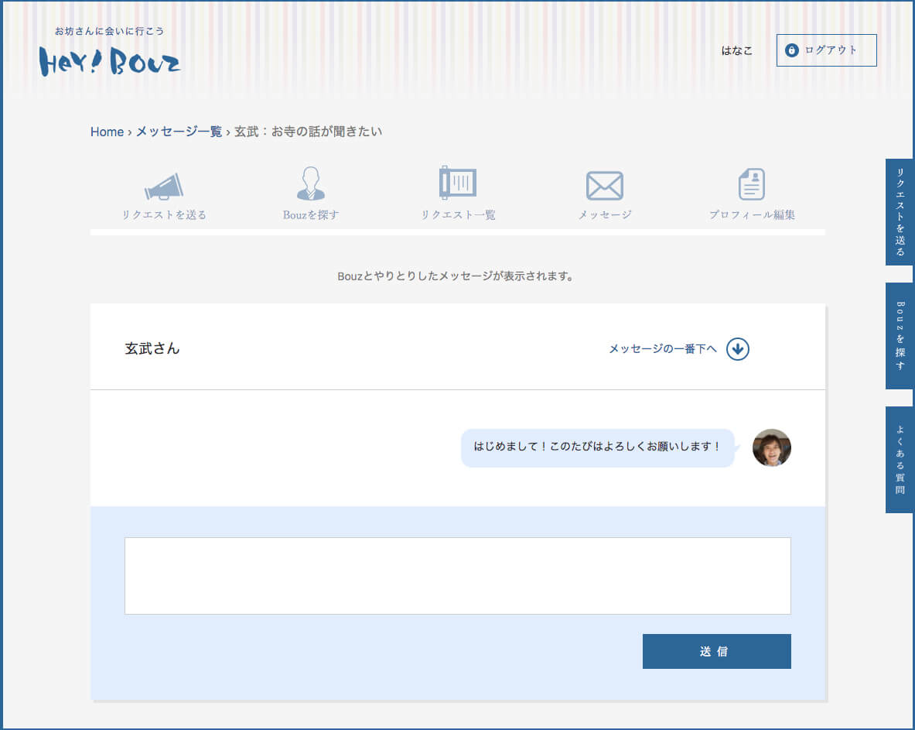Click the user avatar photo in chat

771,447
